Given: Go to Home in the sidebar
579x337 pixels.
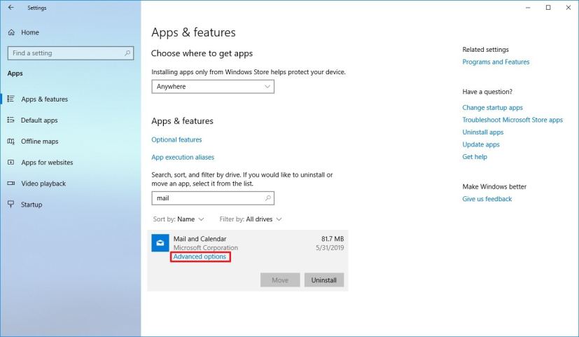Looking at the screenshot, I should click(x=30, y=32).
